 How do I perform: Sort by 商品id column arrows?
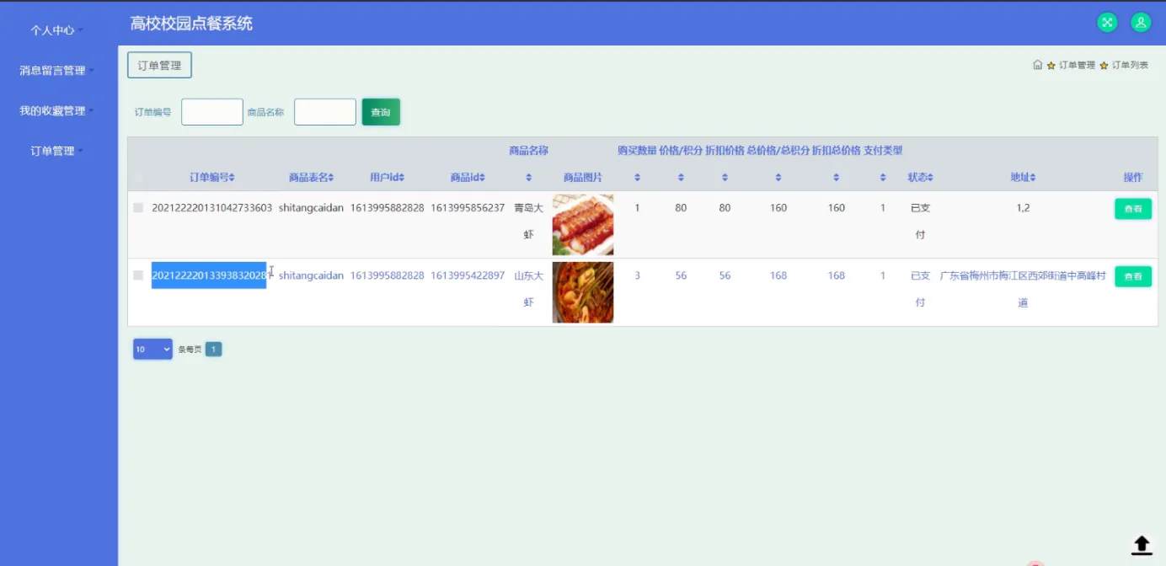tap(482, 178)
